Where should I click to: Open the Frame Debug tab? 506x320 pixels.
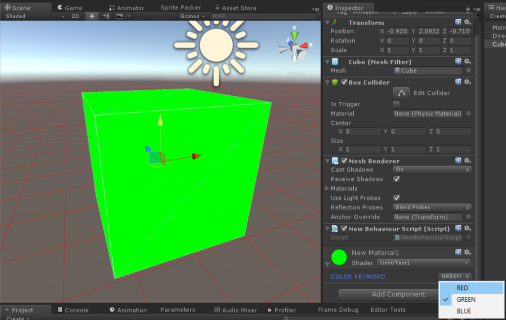pyautogui.click(x=338, y=310)
